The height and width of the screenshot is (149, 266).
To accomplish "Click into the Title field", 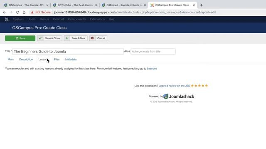I will coord(68,51).
